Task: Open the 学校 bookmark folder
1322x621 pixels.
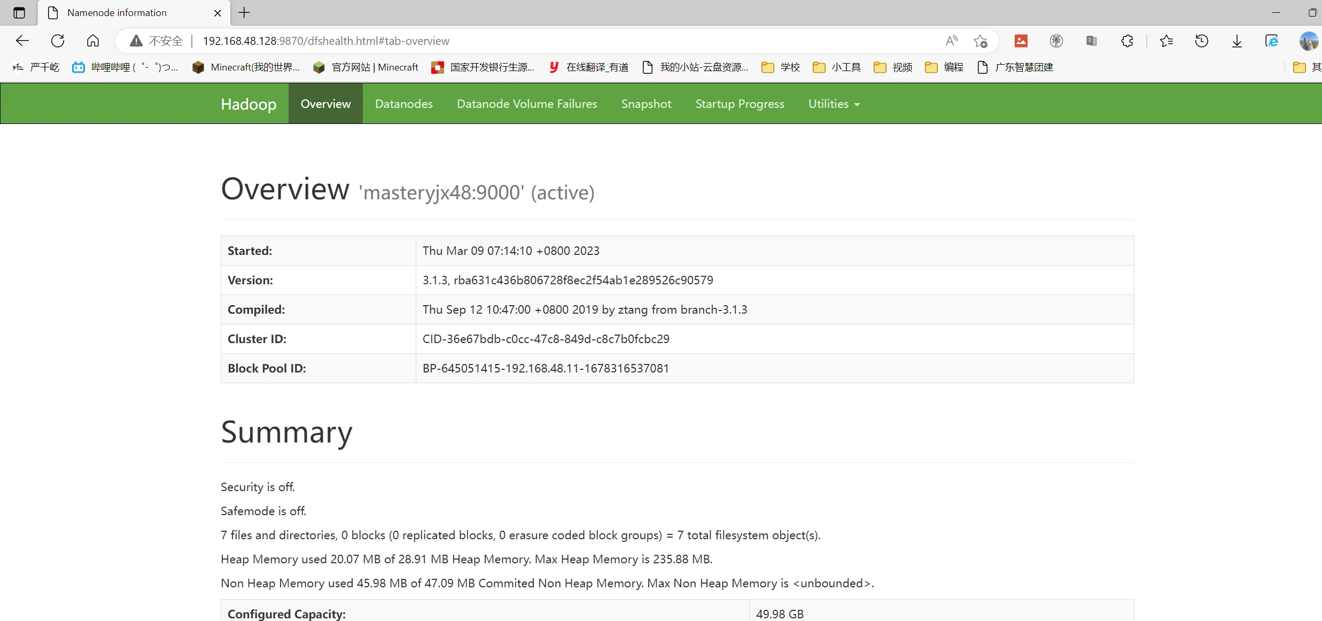Action: 781,67
